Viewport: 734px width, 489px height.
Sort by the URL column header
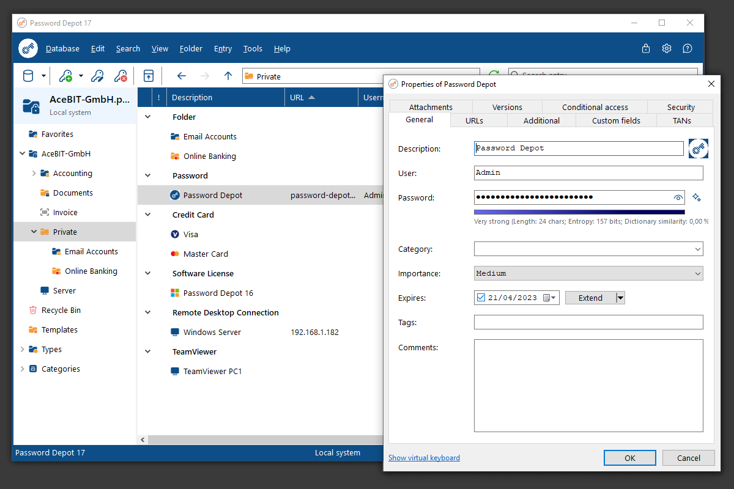click(321, 97)
